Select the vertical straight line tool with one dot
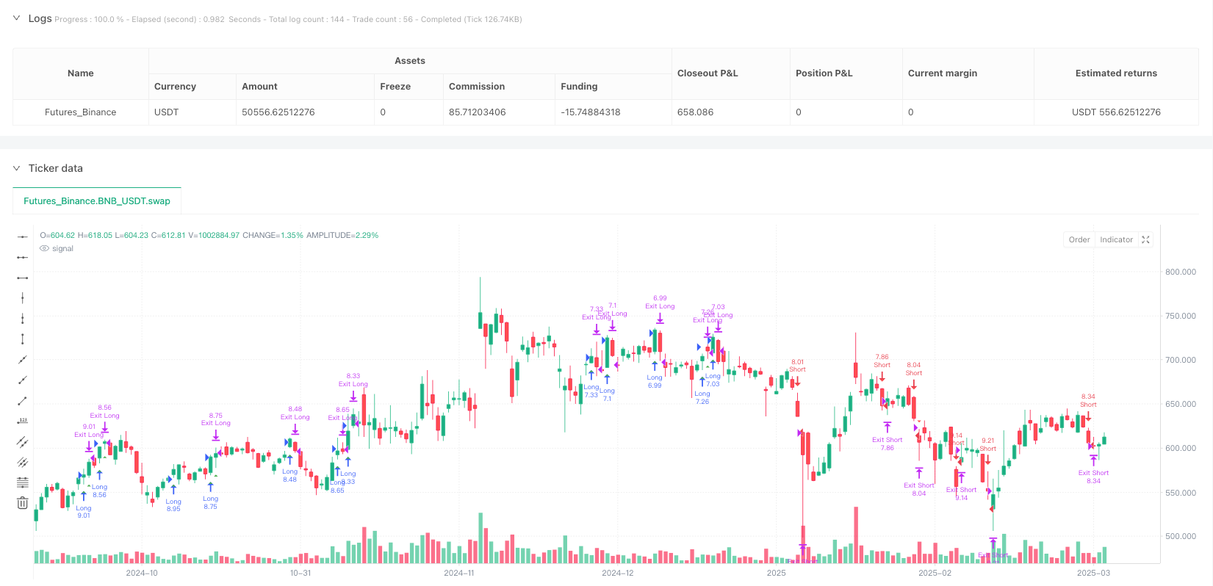Viewport: 1213px width, 586px height. (23, 297)
